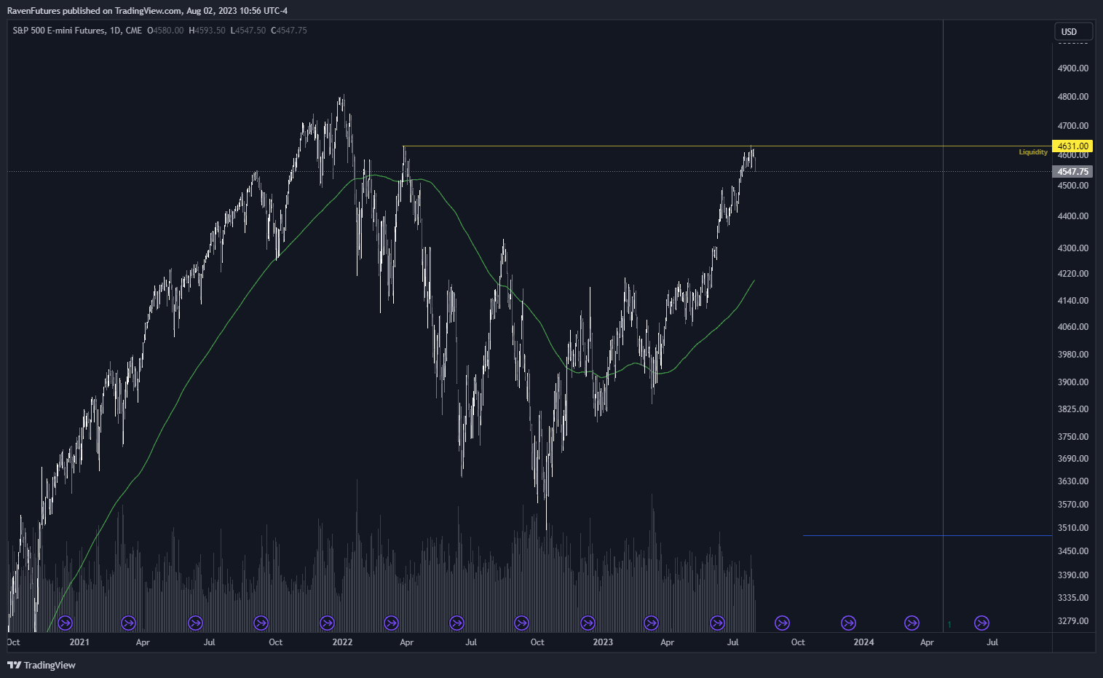The height and width of the screenshot is (678, 1103).
Task: Open the September 2022 contract rollover marker
Action: (521, 623)
